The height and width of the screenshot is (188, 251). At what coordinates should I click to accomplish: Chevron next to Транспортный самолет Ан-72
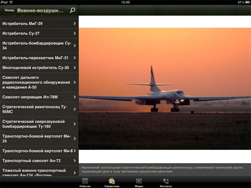74,161
